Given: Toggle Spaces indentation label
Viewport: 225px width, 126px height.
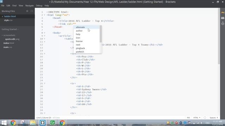Looking at the screenshot, I should 212,118.
